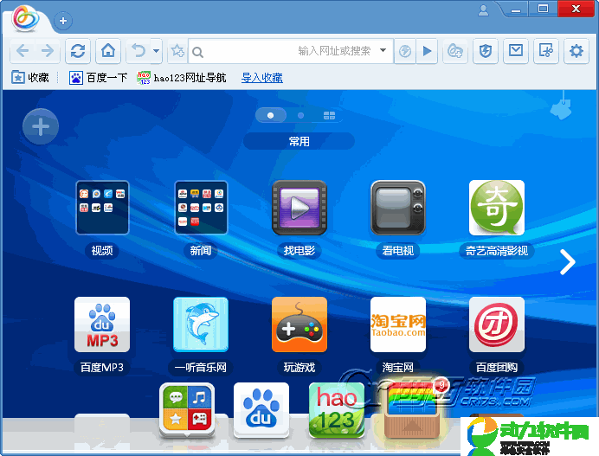
Task: Open the page tools toolbar icon
Action: point(546,50)
